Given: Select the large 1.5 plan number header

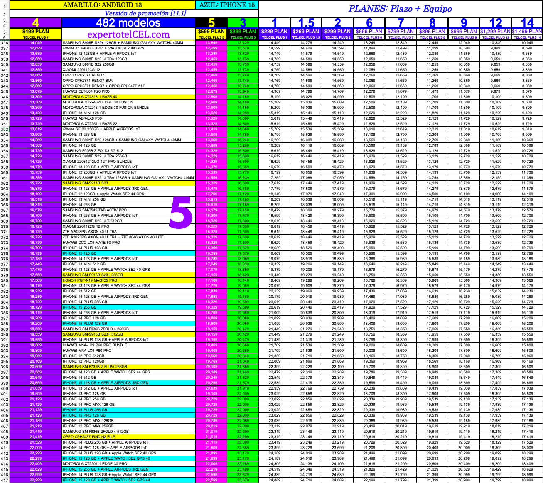Looking at the screenshot, I should point(306,23).
